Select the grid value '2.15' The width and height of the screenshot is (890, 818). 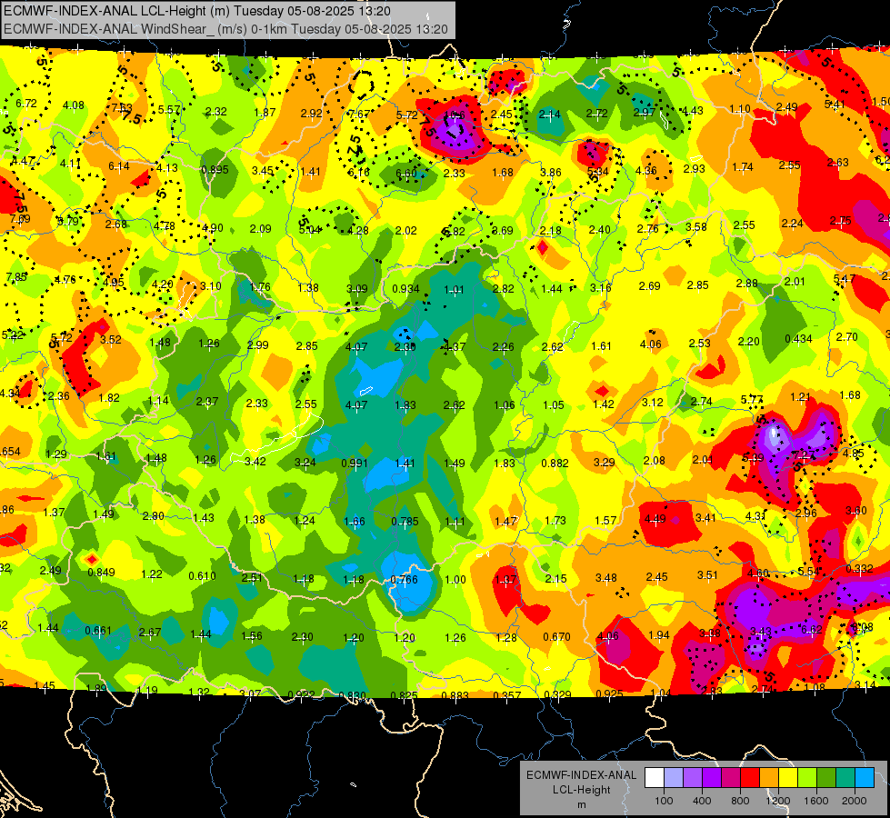pyautogui.click(x=555, y=578)
